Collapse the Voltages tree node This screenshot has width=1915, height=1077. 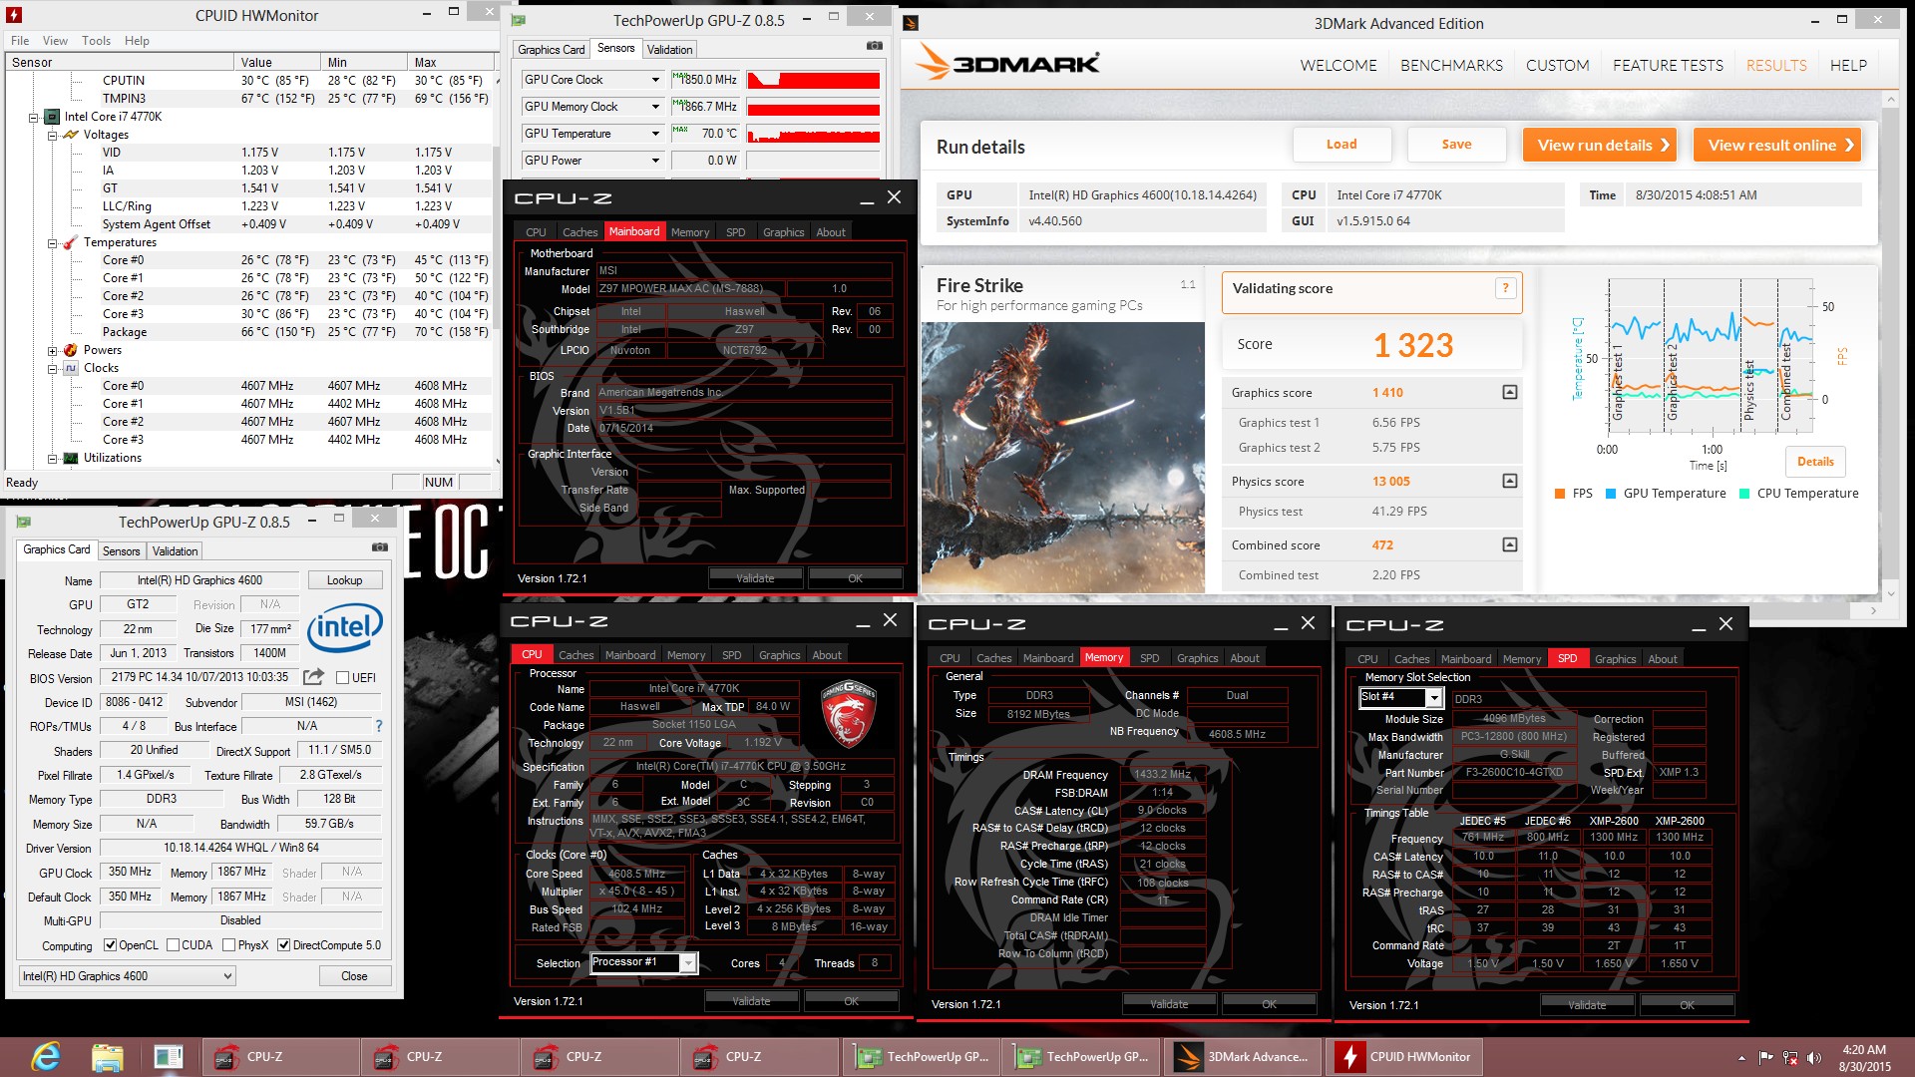(x=52, y=135)
